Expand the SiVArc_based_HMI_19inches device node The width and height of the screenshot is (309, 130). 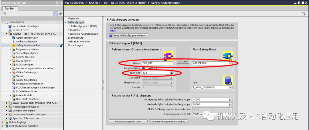pyautogui.click(x=7, y=103)
